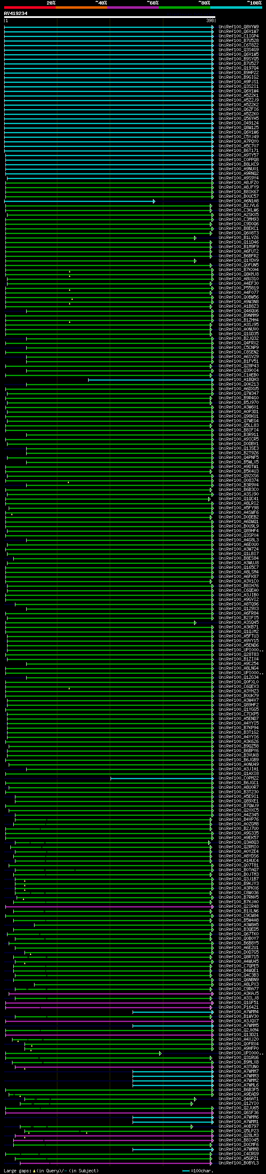Select the UniRef100_B2JVL6 label
The width and height of the screenshot is (266, 1174).
pos(239,206)
